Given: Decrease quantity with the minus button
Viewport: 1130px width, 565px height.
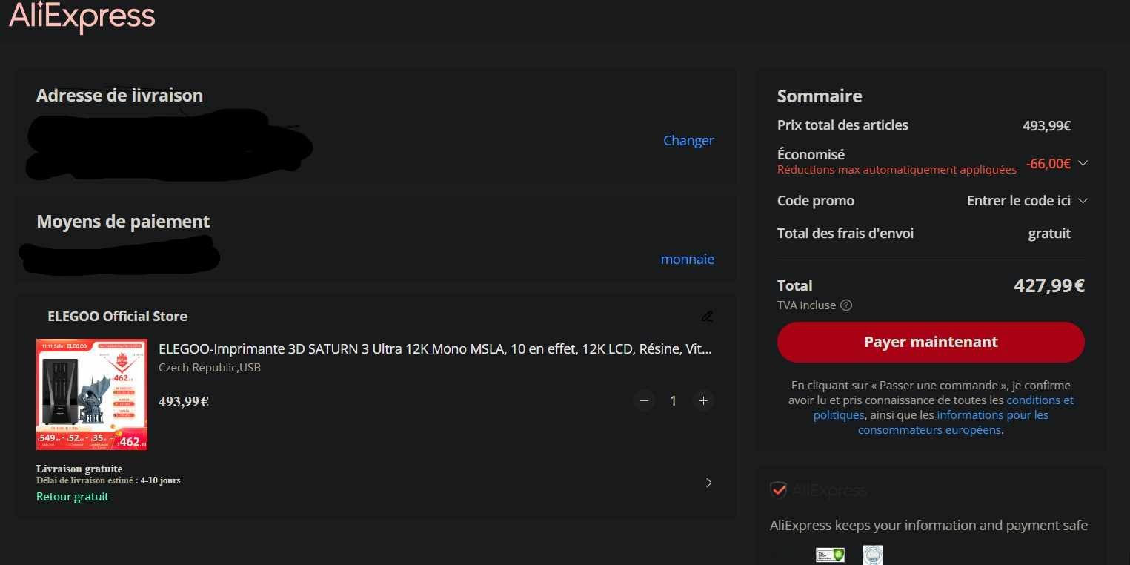Looking at the screenshot, I should 644,401.
